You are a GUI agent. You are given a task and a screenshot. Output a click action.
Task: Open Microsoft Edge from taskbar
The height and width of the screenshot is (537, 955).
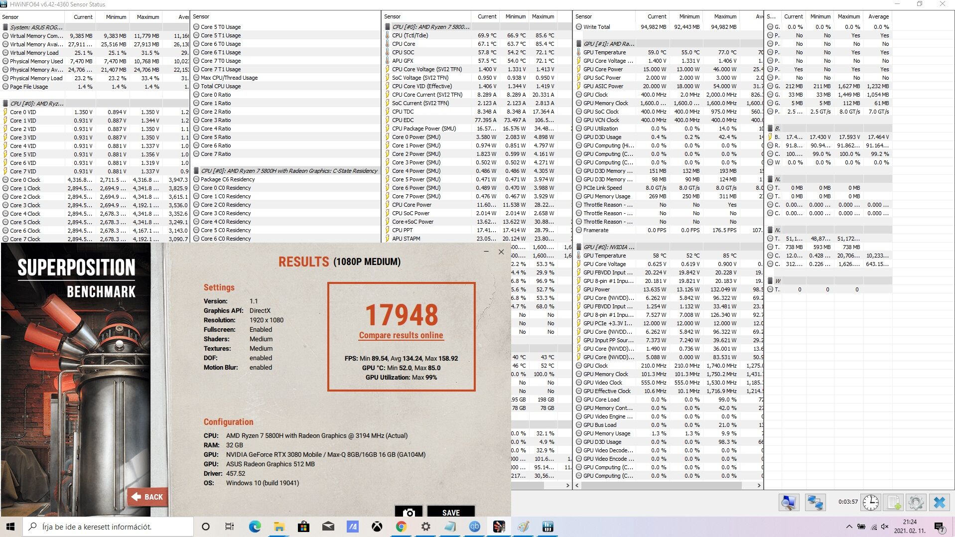point(255,527)
